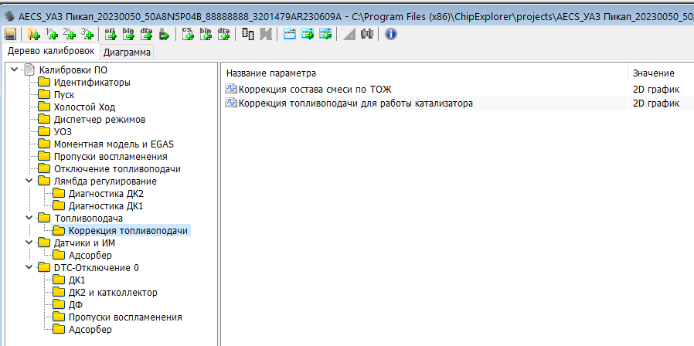Click the blue info (i) icon

click(391, 34)
